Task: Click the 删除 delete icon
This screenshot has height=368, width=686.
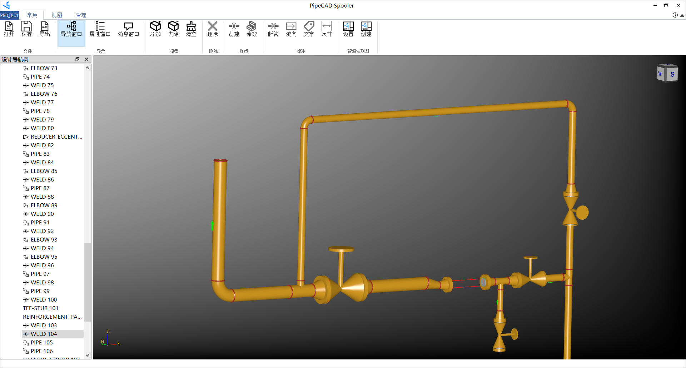Action: click(213, 29)
